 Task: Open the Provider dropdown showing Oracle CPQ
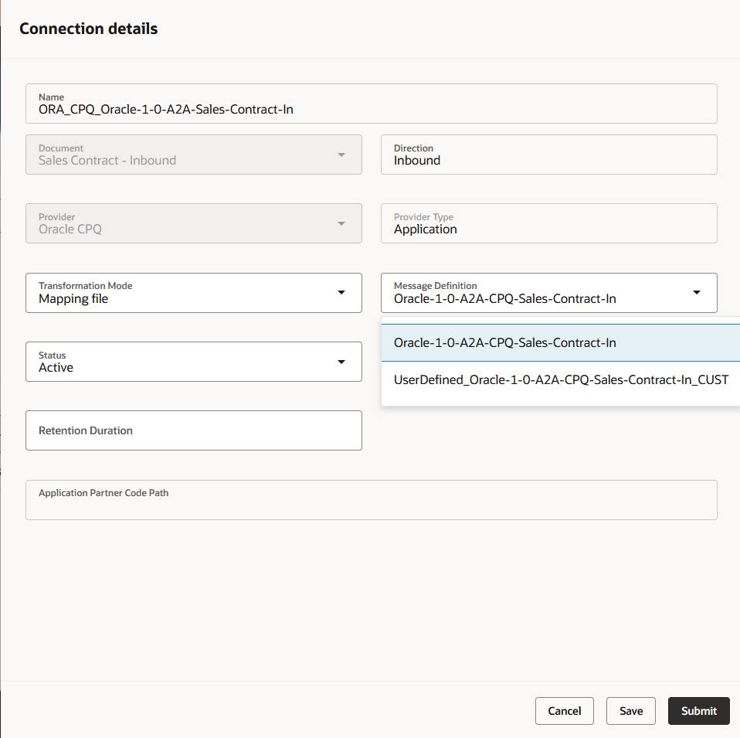[193, 223]
